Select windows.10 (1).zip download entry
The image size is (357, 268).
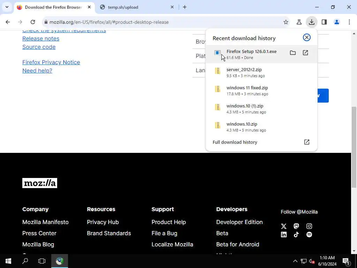click(x=261, y=109)
